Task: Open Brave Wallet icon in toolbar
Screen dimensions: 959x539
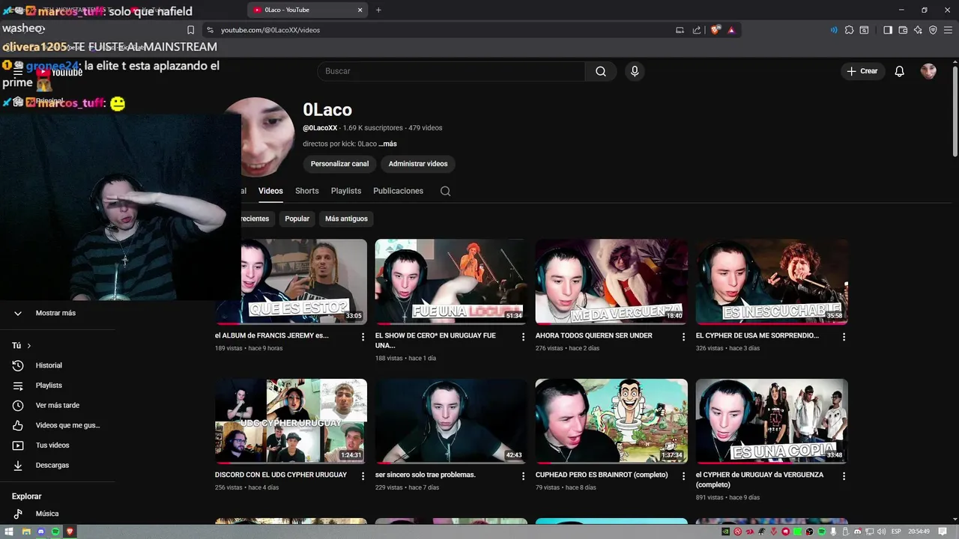Action: (903, 30)
